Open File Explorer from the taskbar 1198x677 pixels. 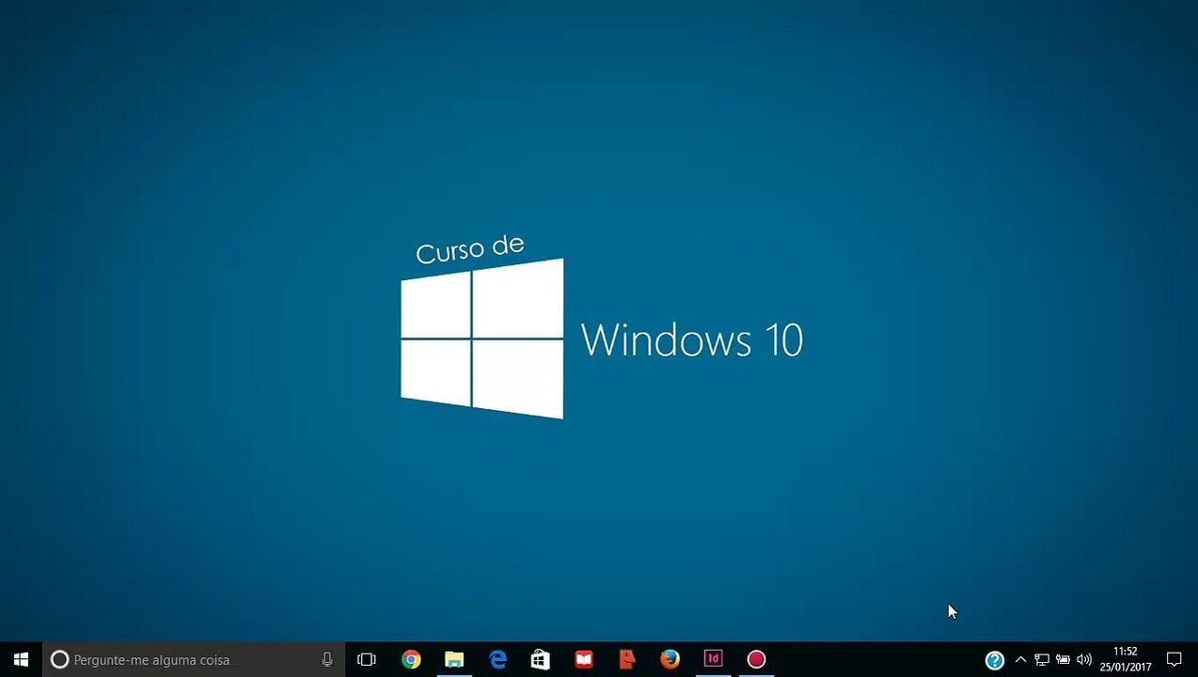pyautogui.click(x=454, y=659)
